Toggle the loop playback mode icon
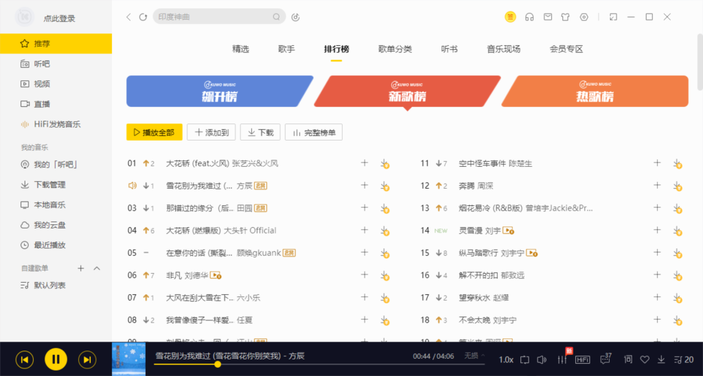This screenshot has width=703, height=376. (525, 360)
